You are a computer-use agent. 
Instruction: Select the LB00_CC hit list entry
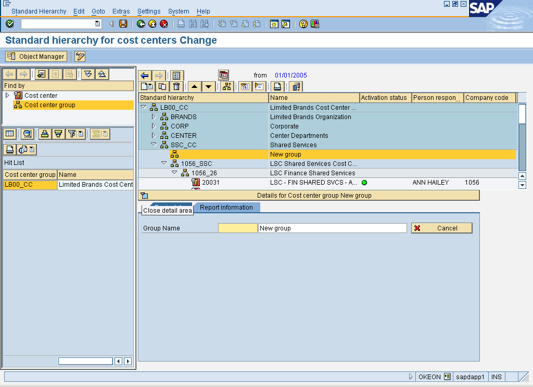point(30,185)
